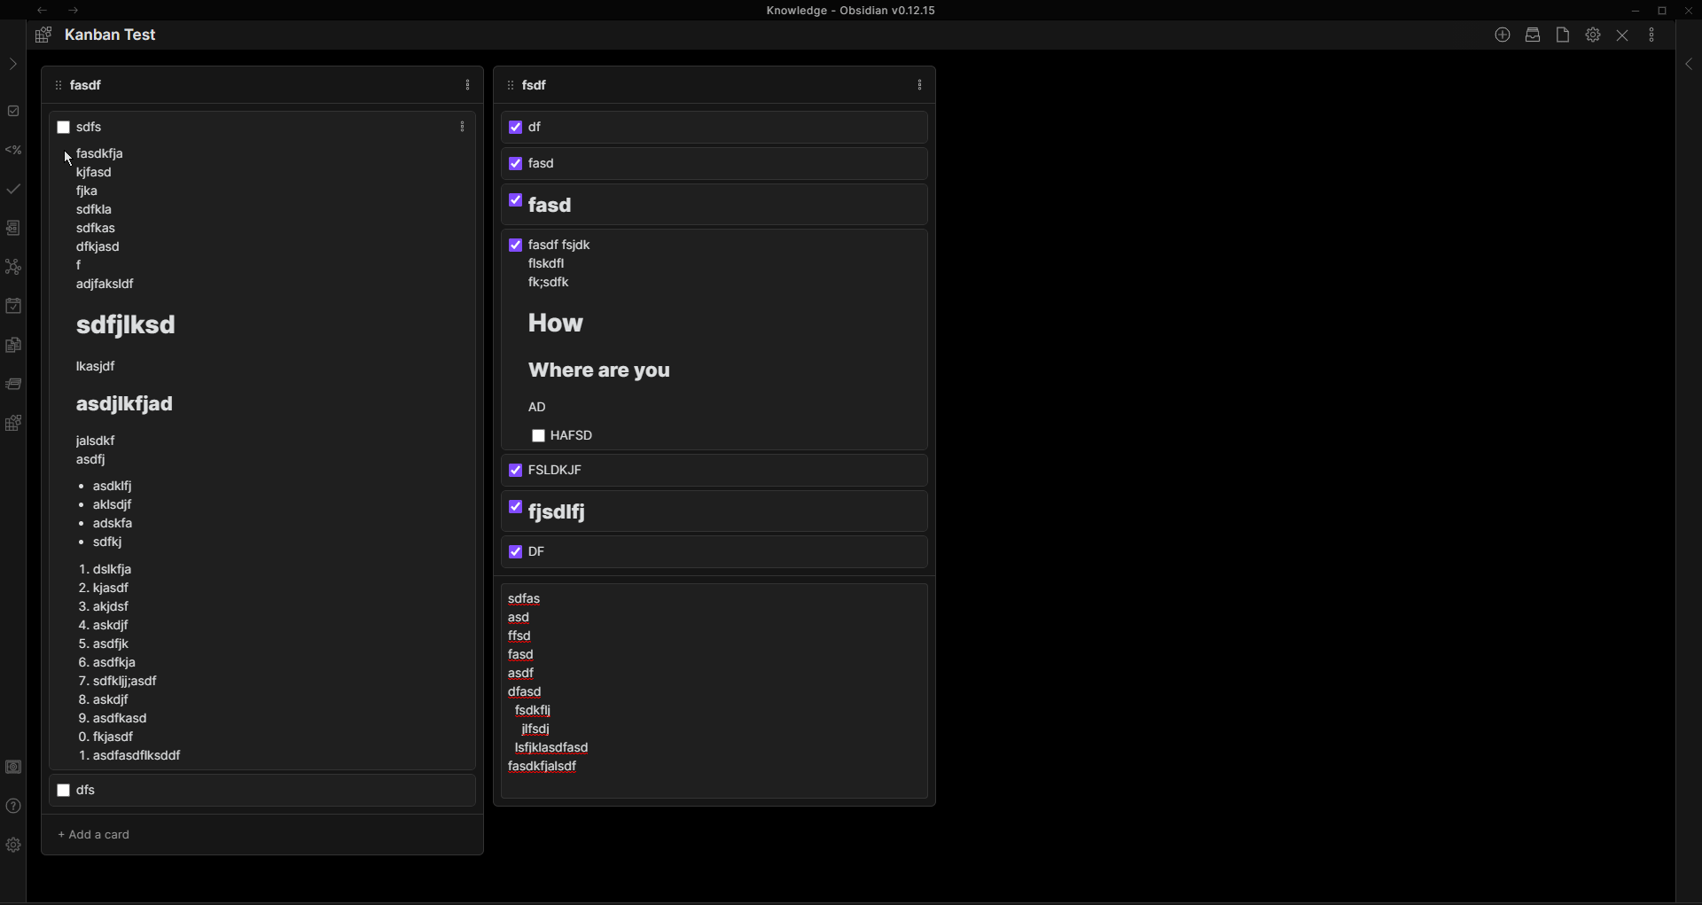This screenshot has height=905, width=1702.
Task: Expand the right sidebar chevron
Action: (x=1689, y=63)
